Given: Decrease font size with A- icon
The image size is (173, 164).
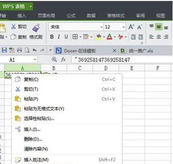Looking at the screenshot, I should tap(140, 27).
